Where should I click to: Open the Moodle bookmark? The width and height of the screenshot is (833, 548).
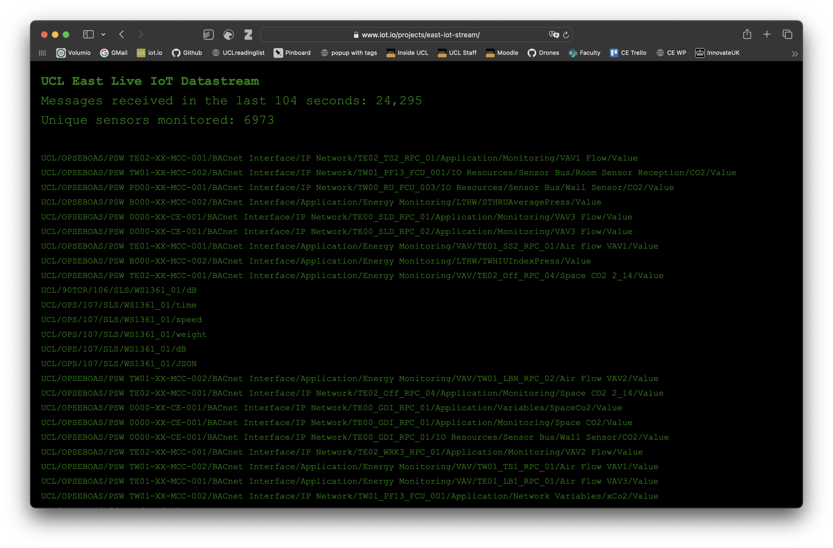tap(502, 53)
